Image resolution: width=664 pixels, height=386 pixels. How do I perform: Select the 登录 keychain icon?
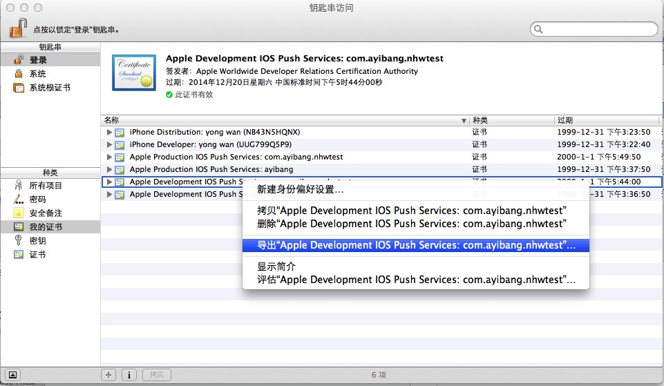(19, 59)
